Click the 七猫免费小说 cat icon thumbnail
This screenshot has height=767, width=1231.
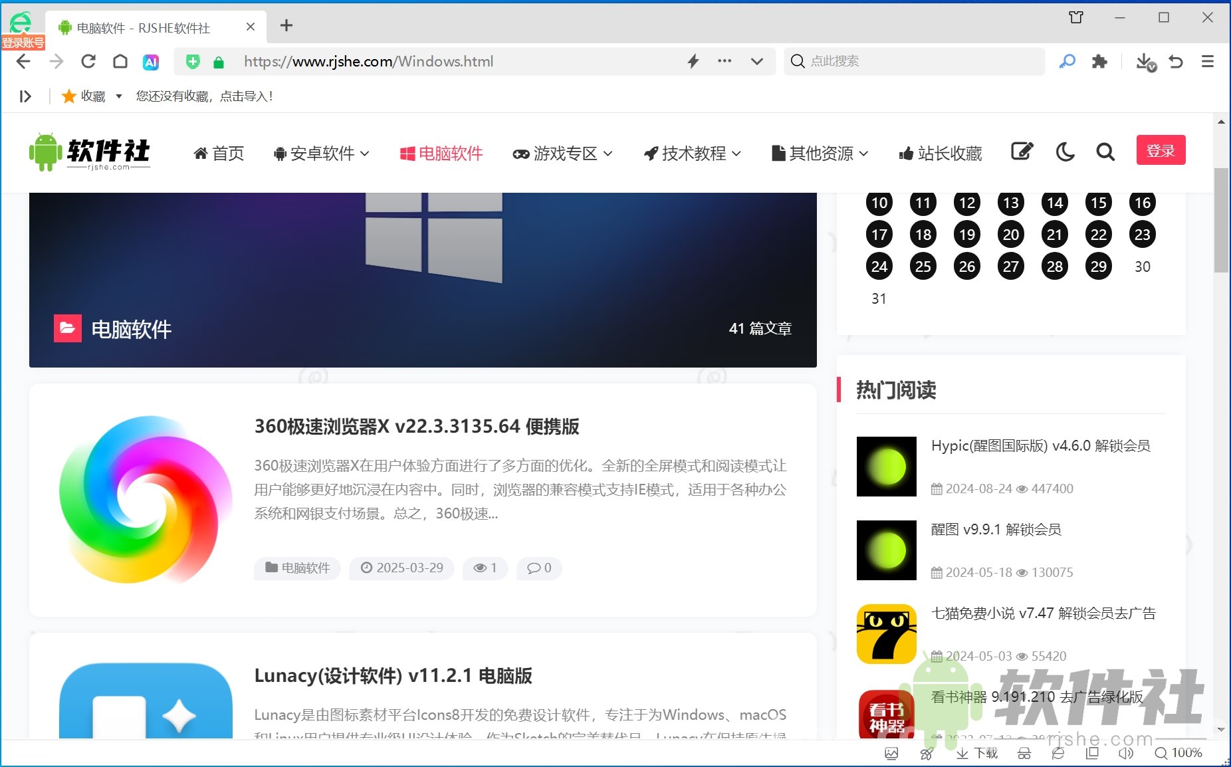pyautogui.click(x=887, y=634)
